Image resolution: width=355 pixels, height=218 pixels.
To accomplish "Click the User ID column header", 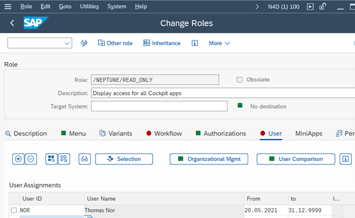I will pyautogui.click(x=52, y=199).
